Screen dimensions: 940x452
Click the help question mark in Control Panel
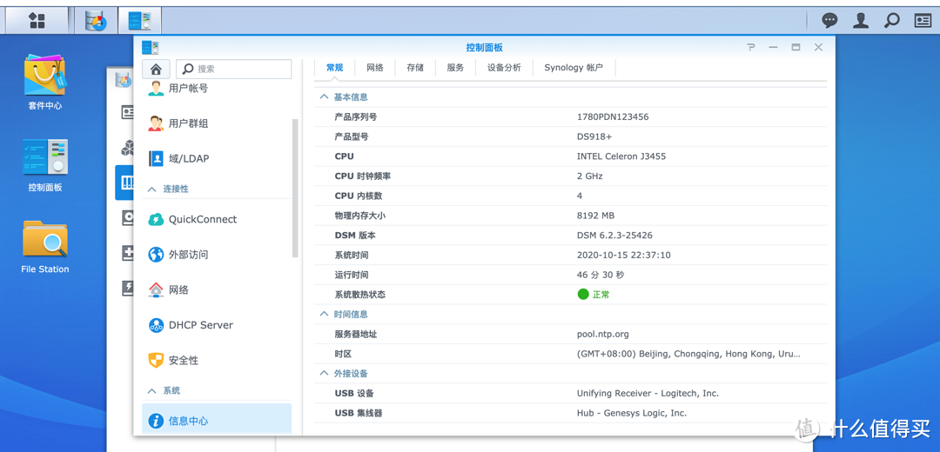pyautogui.click(x=750, y=47)
